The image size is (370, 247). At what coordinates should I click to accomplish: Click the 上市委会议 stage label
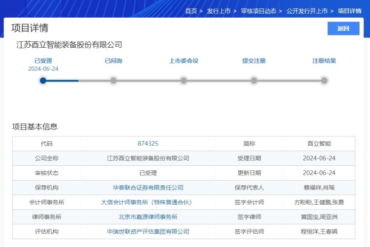coord(184,61)
